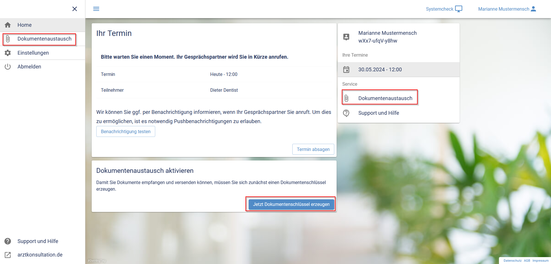Select the 30.05.2024 - 12:00 appointment entry
This screenshot has height=264, width=551.
pos(380,70)
